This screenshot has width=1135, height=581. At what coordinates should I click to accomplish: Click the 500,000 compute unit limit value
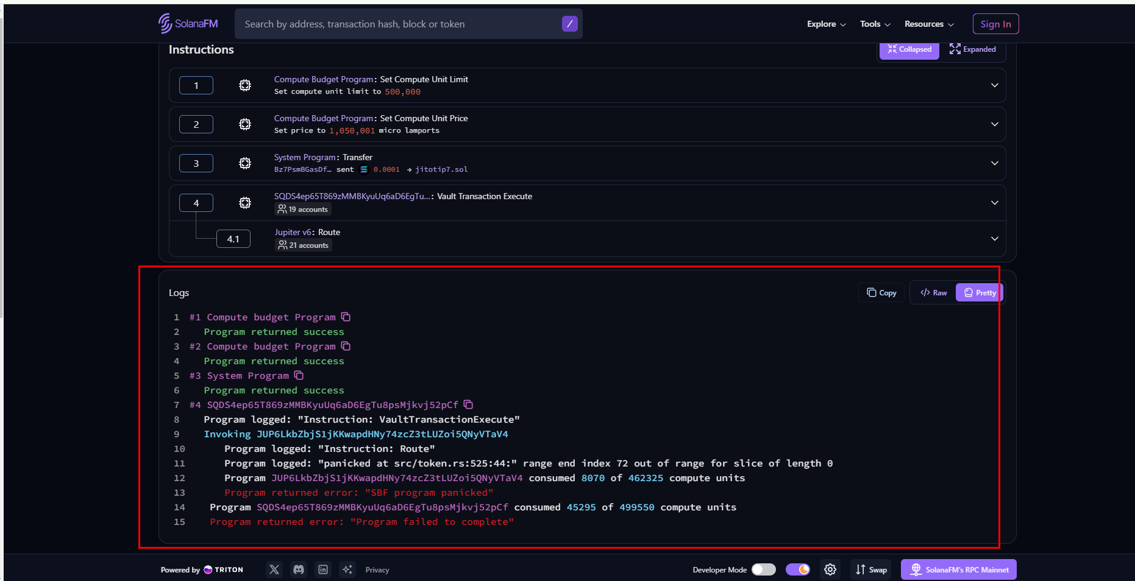[402, 92]
